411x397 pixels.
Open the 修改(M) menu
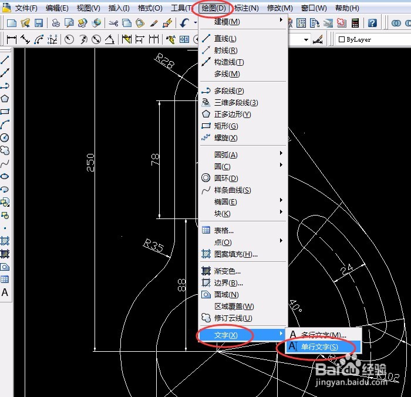[279, 8]
